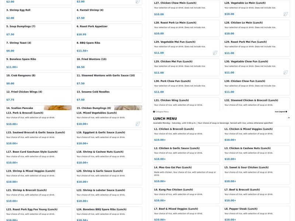Open the Pepper Steak lunch card
Screen dimensions: 295x221
point(256,214)
